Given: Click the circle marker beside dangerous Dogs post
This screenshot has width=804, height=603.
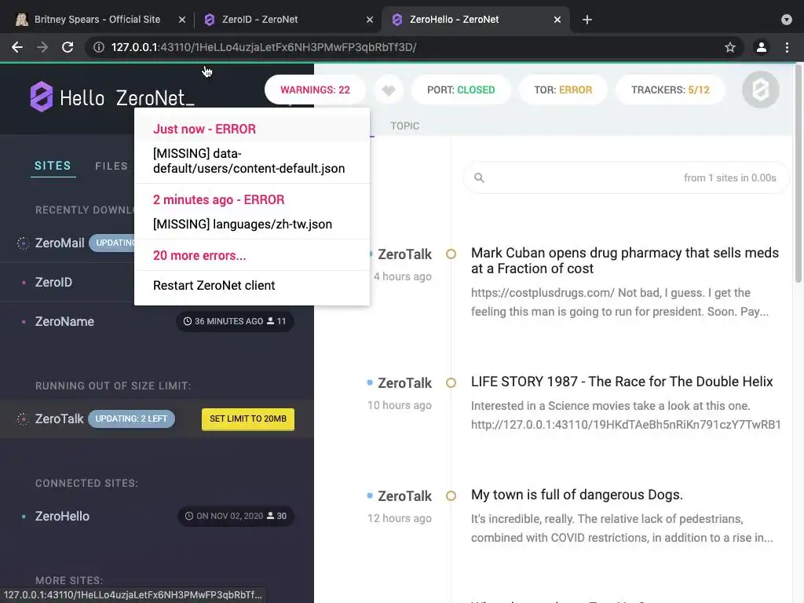Looking at the screenshot, I should 451,496.
